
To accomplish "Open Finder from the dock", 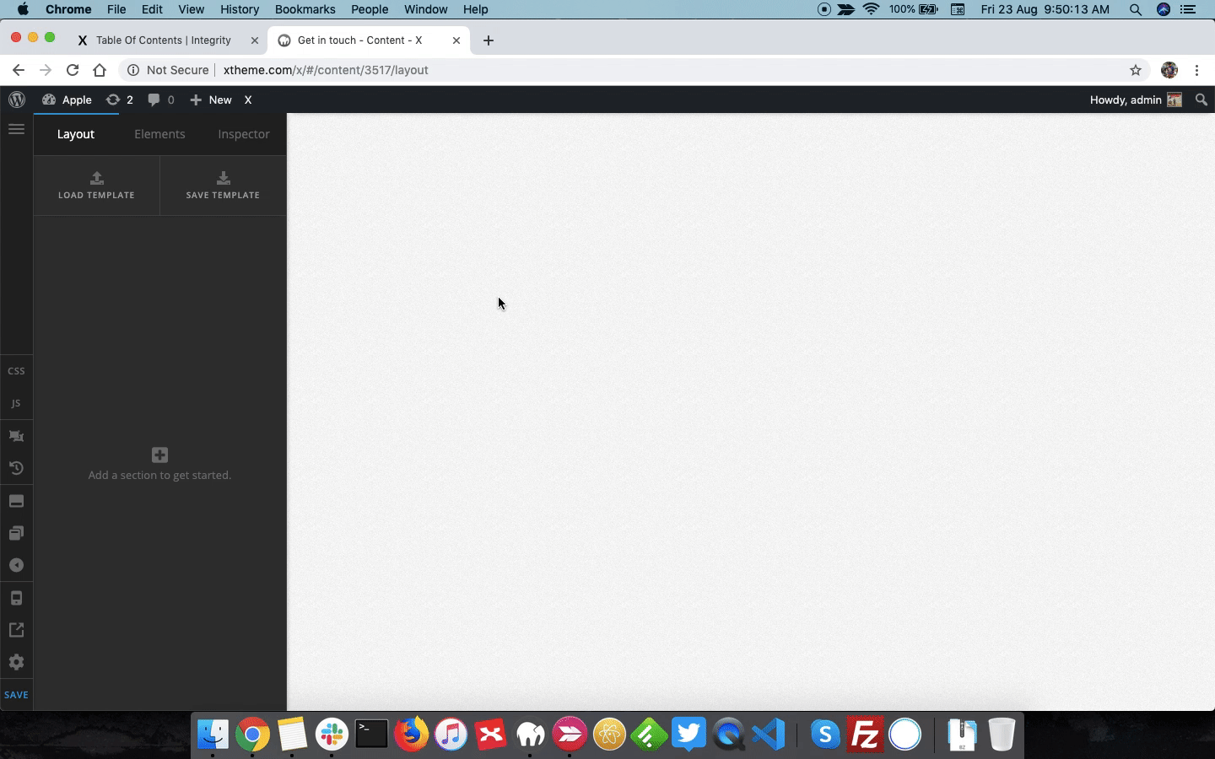I will point(213,735).
